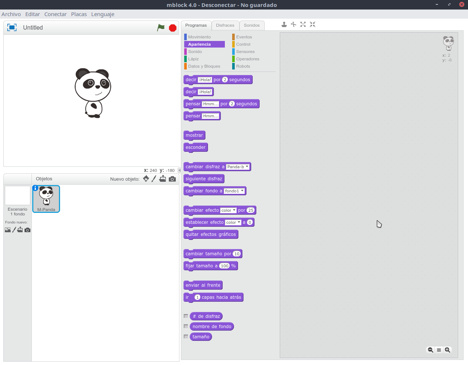Toggle fullscreen stage mode icon
468x365 pixels.
[x=12, y=28]
